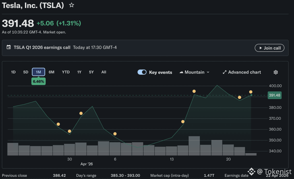Select the 5Y time range
Screen dimensions: 294x179
click(91, 72)
